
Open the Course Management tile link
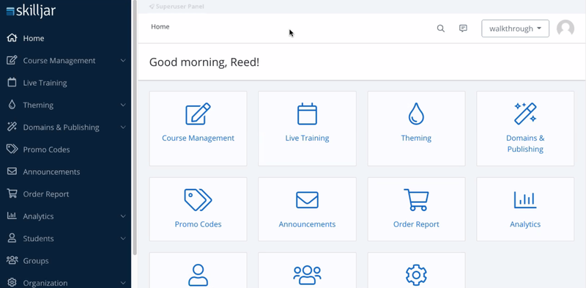pos(198,138)
